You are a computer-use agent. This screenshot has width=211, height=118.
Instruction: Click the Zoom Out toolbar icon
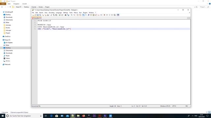tap(74, 15)
